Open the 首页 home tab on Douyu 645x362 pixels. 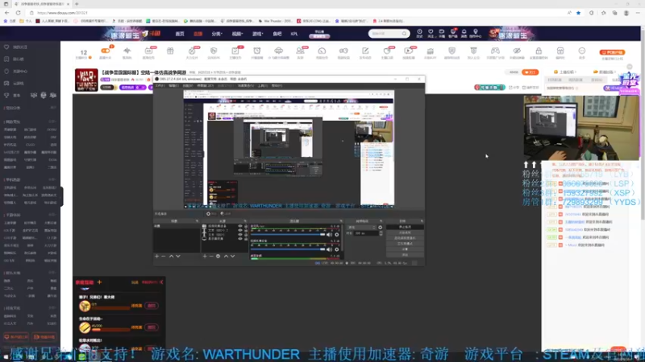coord(180,34)
